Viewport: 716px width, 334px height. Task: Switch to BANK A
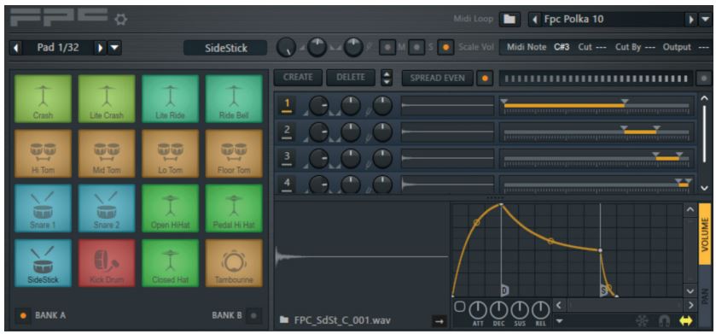click(23, 315)
